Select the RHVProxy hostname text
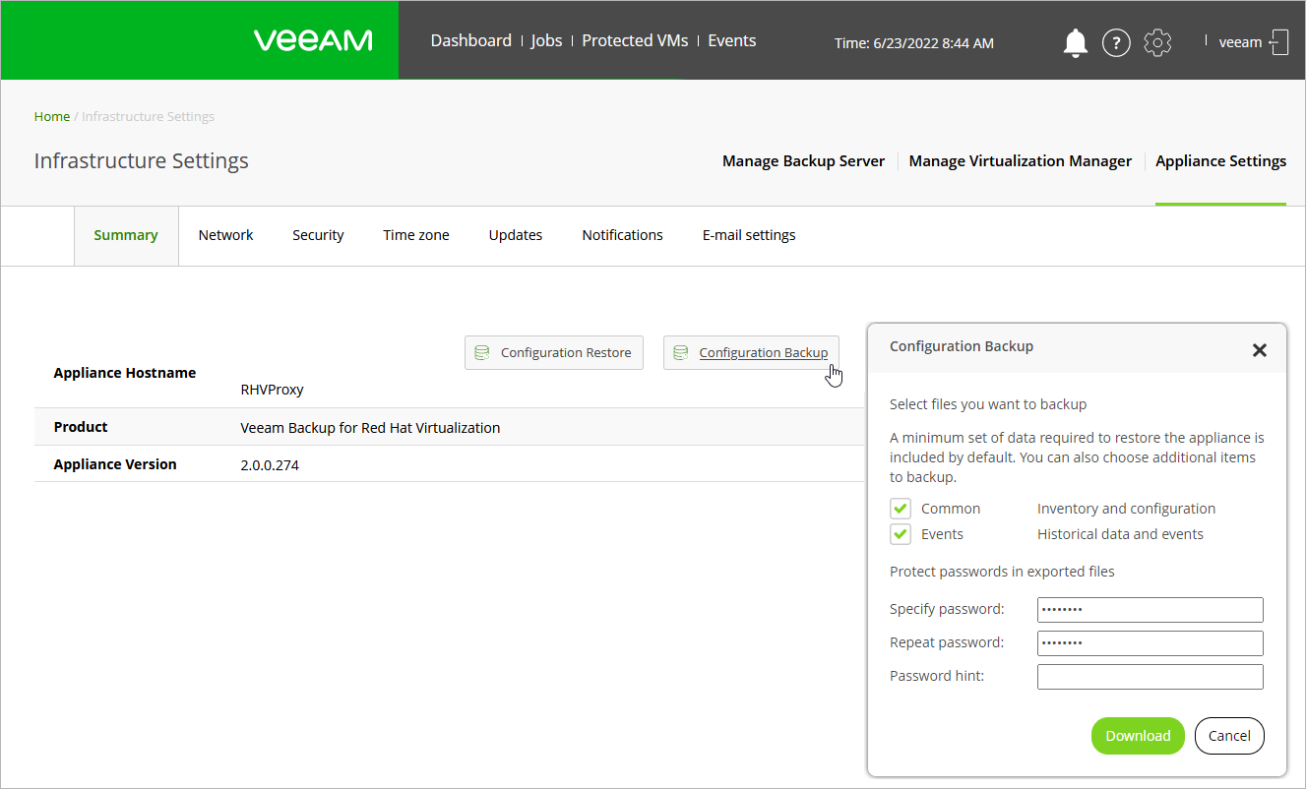The height and width of the screenshot is (789, 1306). 273,390
